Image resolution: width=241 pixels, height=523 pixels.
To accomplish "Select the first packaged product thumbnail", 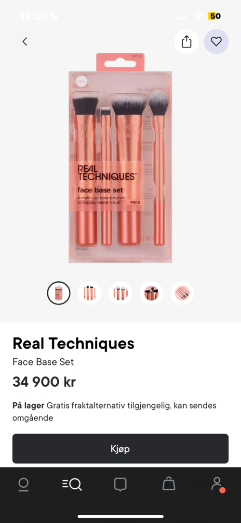I will tap(58, 293).
